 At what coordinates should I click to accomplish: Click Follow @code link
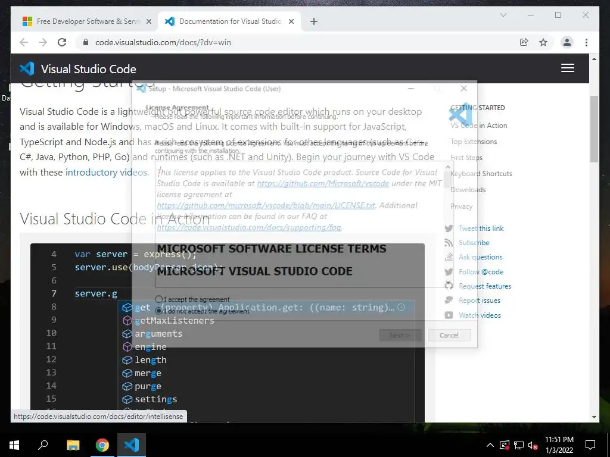tap(481, 271)
